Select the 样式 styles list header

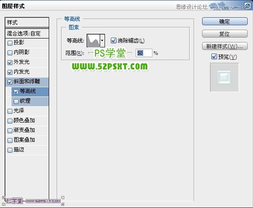pos(27,23)
